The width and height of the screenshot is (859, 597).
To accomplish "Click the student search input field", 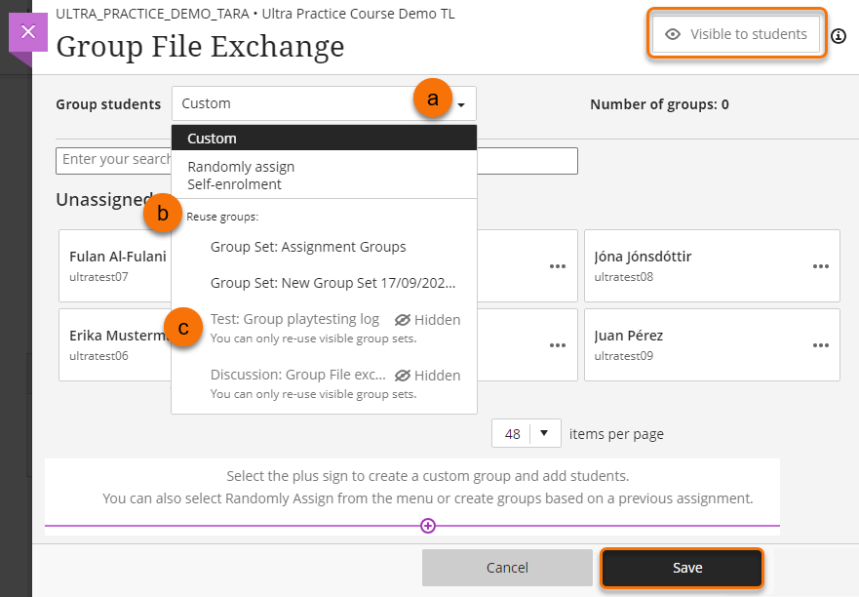I will tap(112, 160).
